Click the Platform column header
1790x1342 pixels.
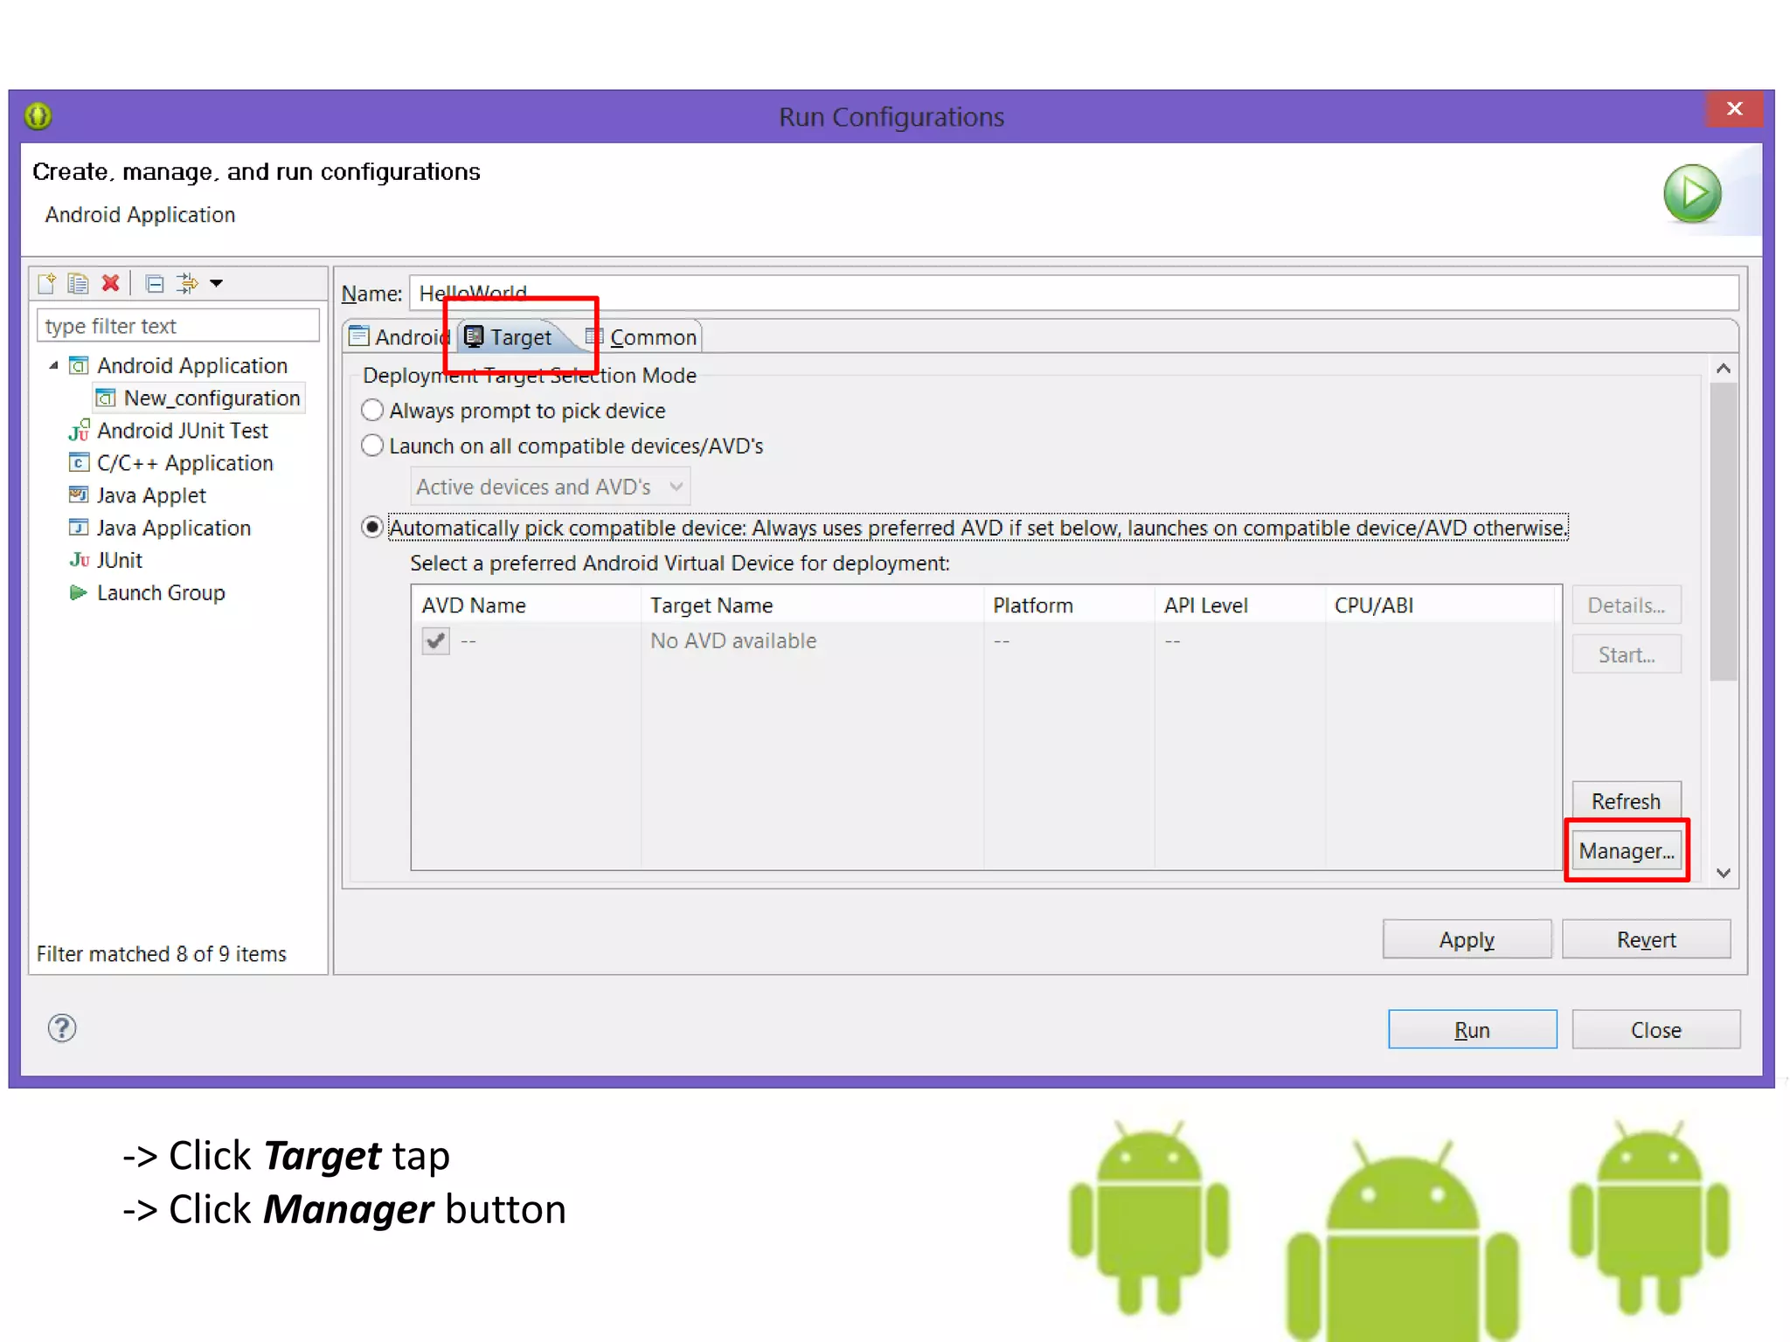coord(1069,605)
